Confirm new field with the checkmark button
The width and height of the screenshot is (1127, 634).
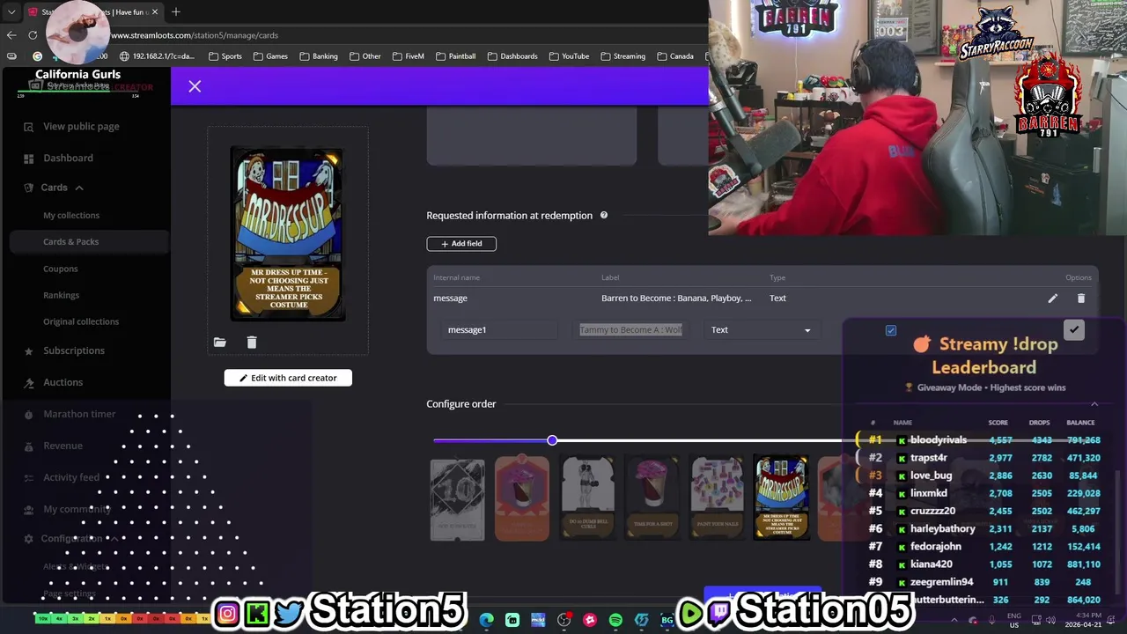tap(1073, 329)
